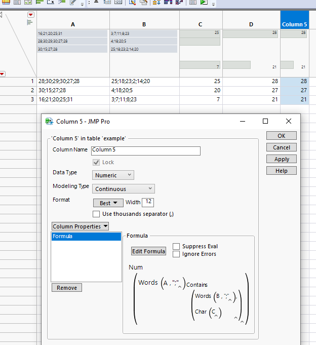
Task: Enable the Ignore Errors checkbox
Action: click(176, 254)
